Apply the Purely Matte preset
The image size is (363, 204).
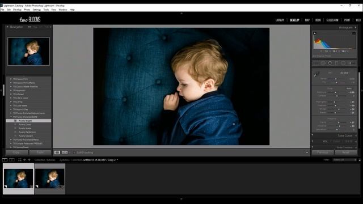tap(25, 129)
